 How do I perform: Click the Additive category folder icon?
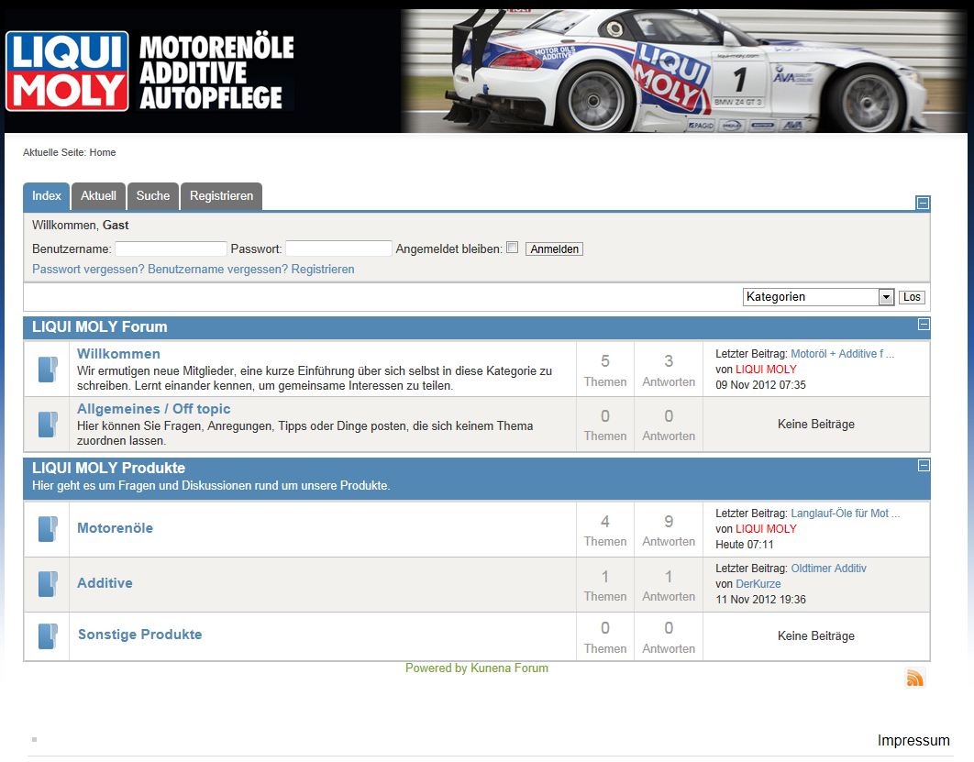click(47, 584)
